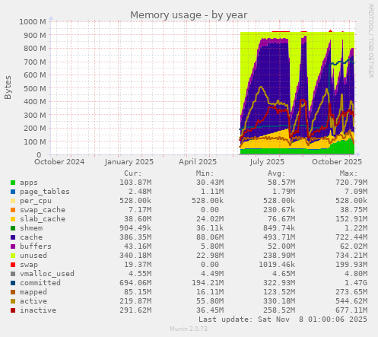Click the 'swap_cache' legend label

[x=43, y=210]
